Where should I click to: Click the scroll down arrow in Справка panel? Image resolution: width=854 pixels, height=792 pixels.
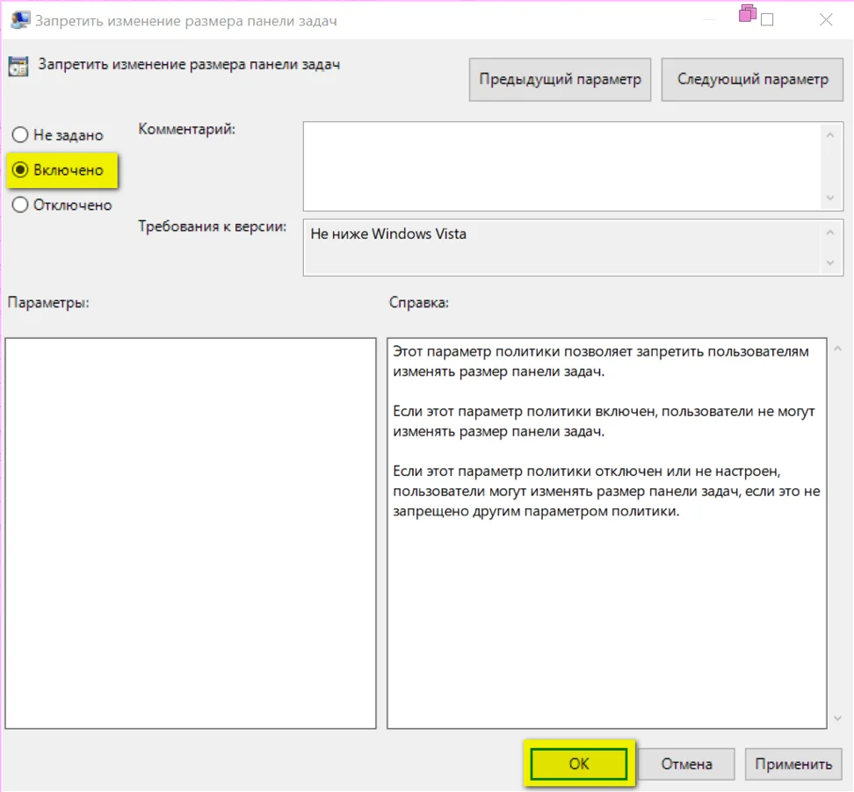coord(836,717)
